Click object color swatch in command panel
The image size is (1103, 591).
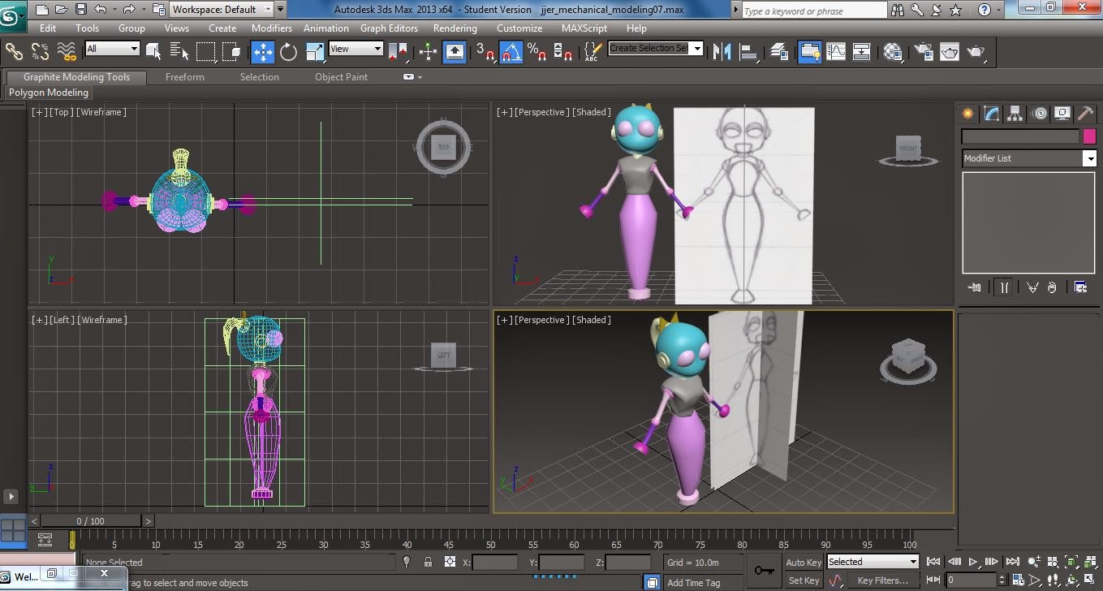point(1089,136)
